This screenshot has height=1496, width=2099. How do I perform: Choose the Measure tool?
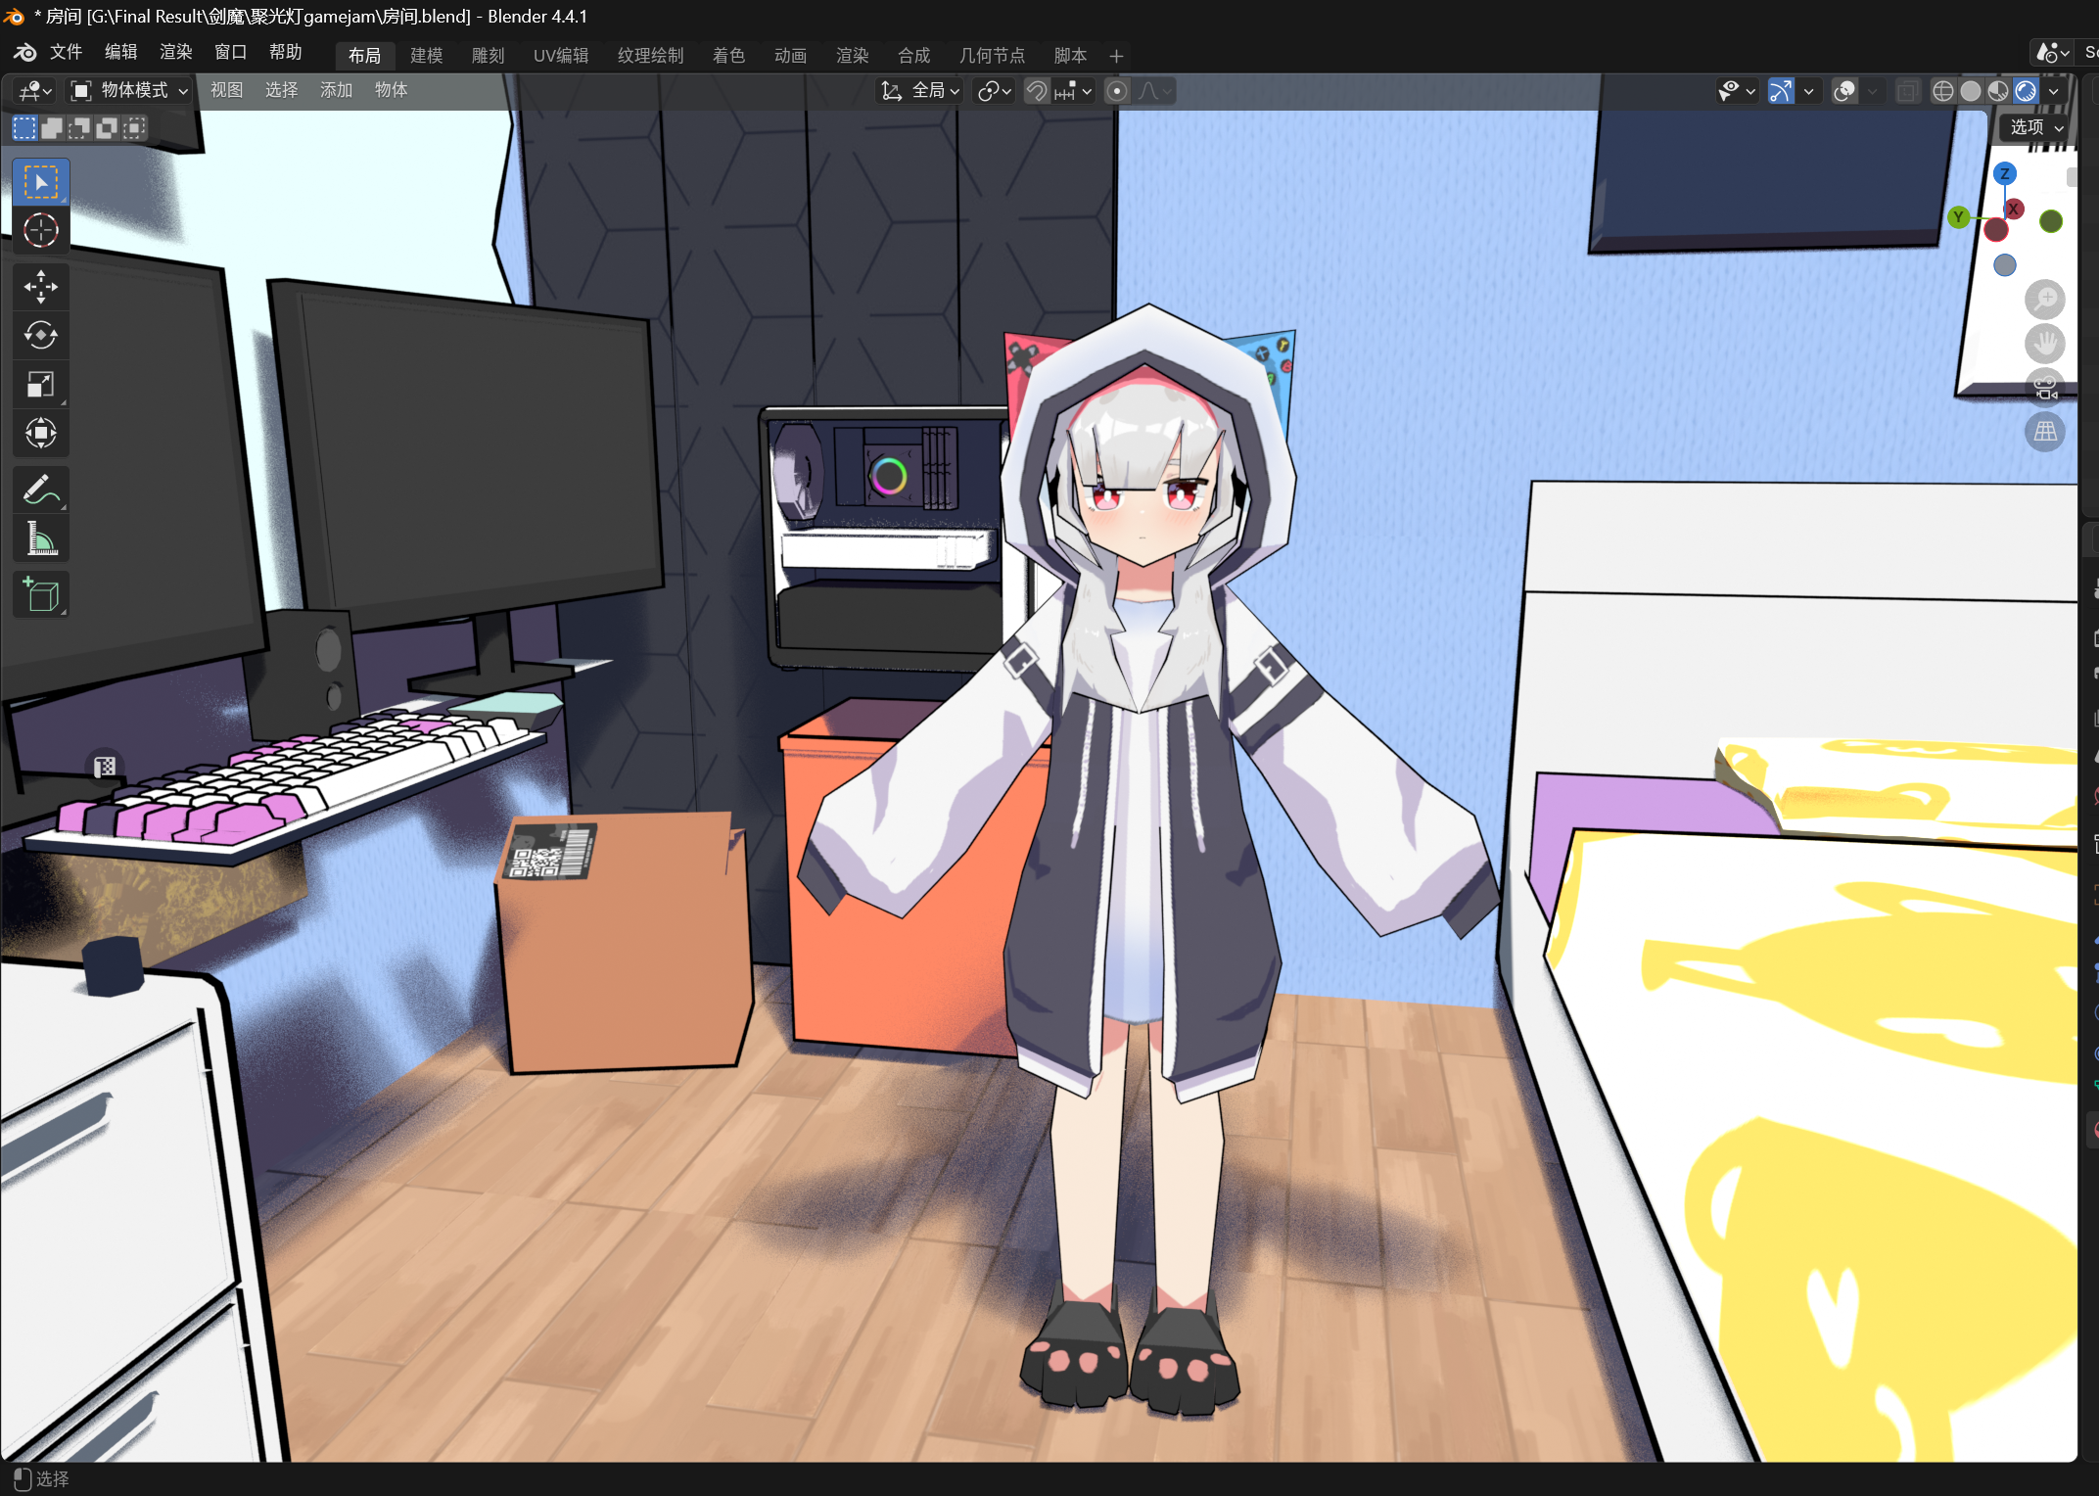[x=40, y=538]
